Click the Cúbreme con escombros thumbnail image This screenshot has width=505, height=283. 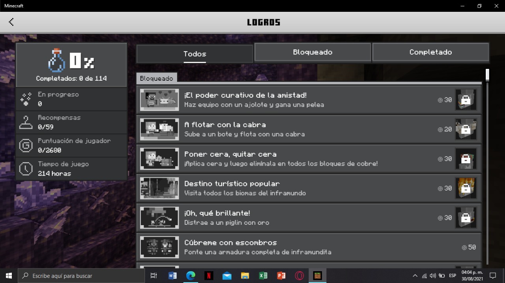tap(159, 248)
